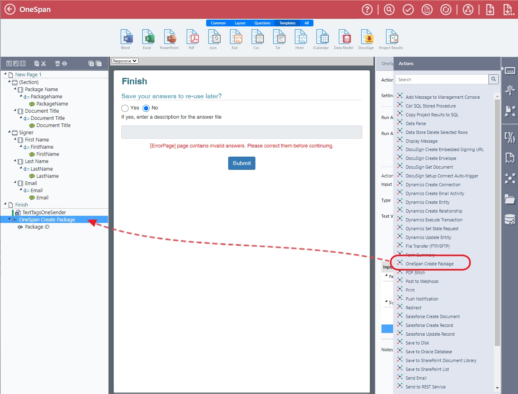The image size is (518, 394).
Task: Choose the Data Parse action
Action: [x=416, y=123]
